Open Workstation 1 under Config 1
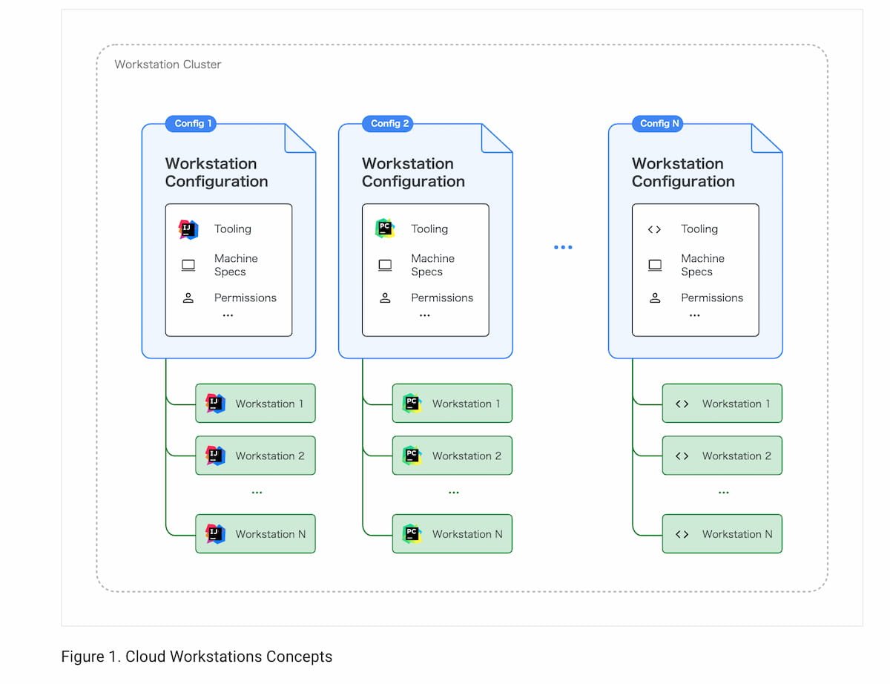Screen dimensions: 890x684 pyautogui.click(x=255, y=404)
